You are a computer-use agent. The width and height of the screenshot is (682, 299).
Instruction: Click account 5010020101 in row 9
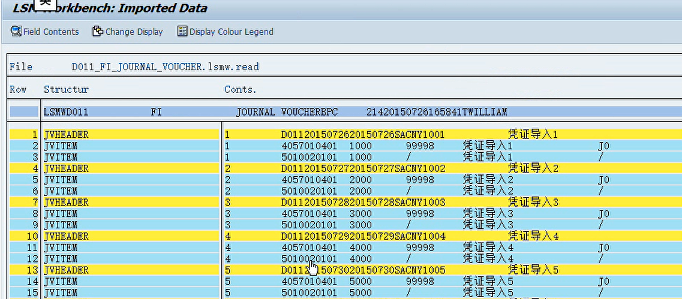tap(310, 225)
